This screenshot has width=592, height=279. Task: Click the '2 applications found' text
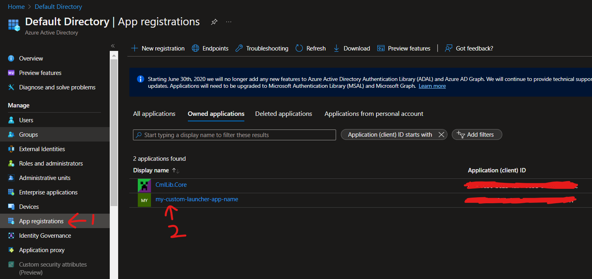(159, 159)
